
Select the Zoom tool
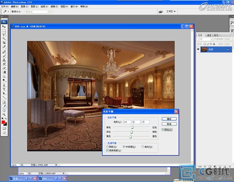(x=4, y=114)
